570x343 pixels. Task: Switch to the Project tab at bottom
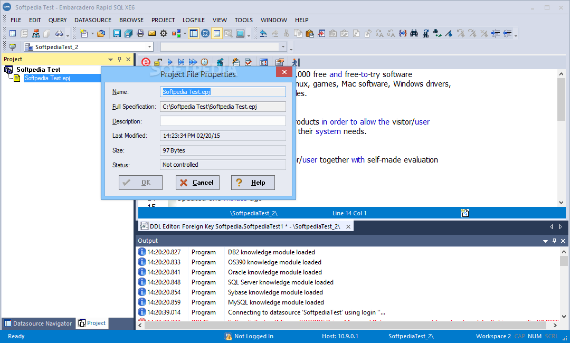click(x=92, y=323)
